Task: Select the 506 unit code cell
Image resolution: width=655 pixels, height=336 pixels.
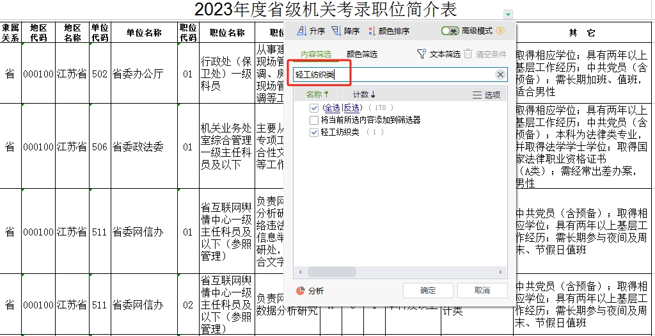Action: click(x=100, y=147)
